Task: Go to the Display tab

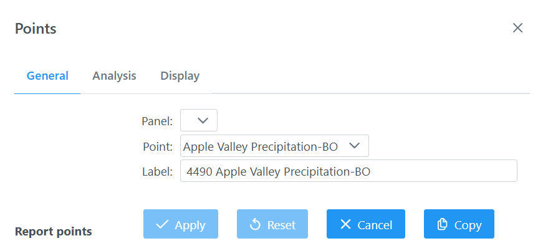Action: pyautogui.click(x=180, y=76)
